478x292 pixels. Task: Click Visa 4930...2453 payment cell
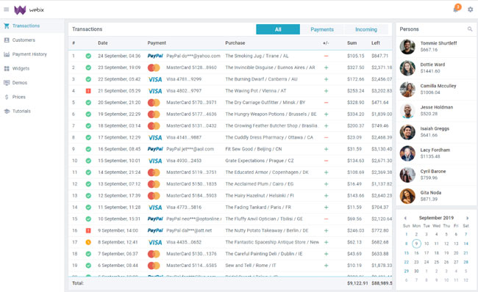click(x=184, y=161)
